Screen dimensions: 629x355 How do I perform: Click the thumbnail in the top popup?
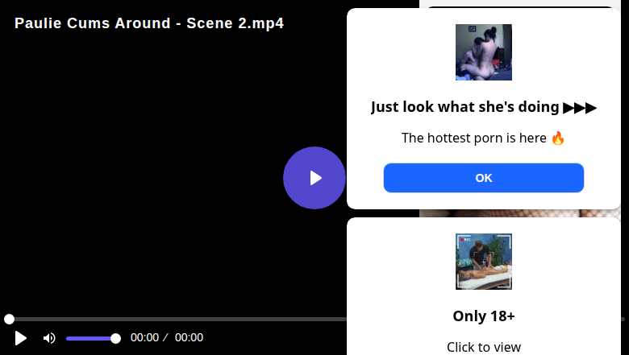click(484, 52)
